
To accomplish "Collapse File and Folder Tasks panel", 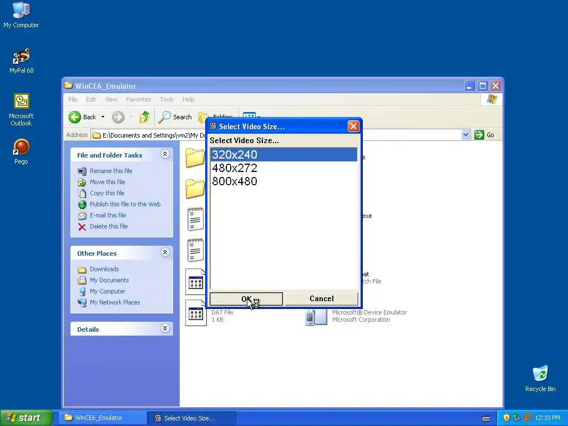I will click(x=165, y=154).
